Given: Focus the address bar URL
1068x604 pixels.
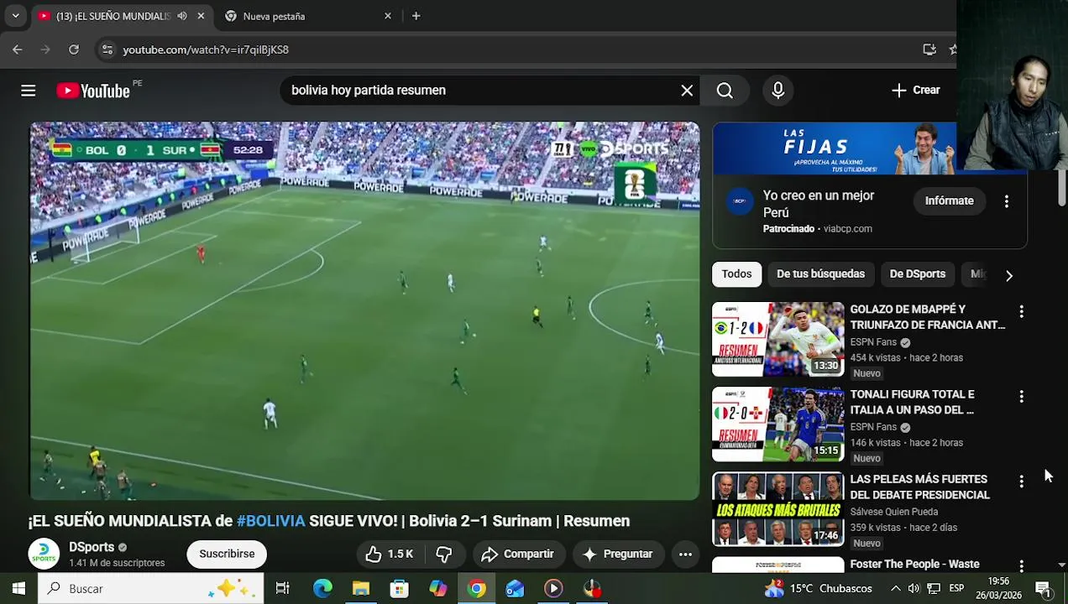Looking at the screenshot, I should coord(206,49).
